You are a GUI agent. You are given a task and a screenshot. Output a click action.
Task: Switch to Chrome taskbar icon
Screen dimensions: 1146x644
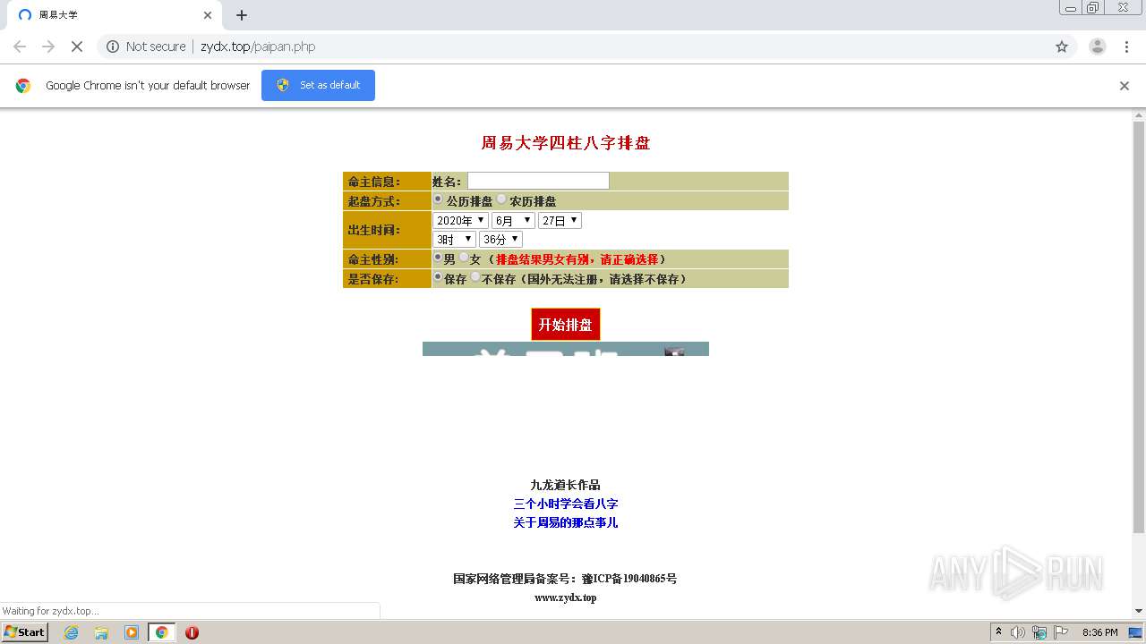point(162,632)
